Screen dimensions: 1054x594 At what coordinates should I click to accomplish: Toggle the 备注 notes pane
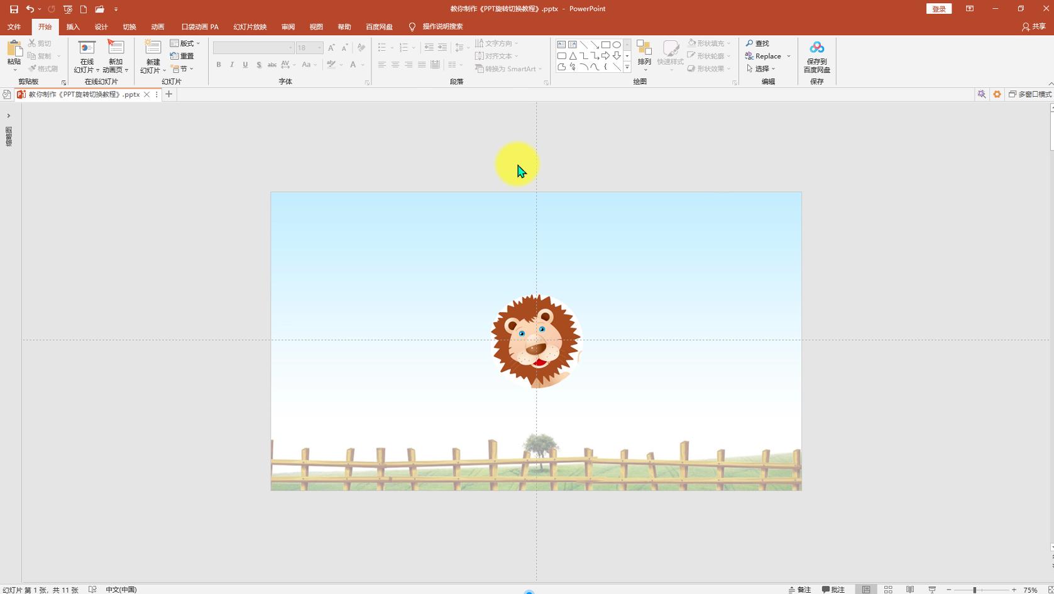coord(799,590)
